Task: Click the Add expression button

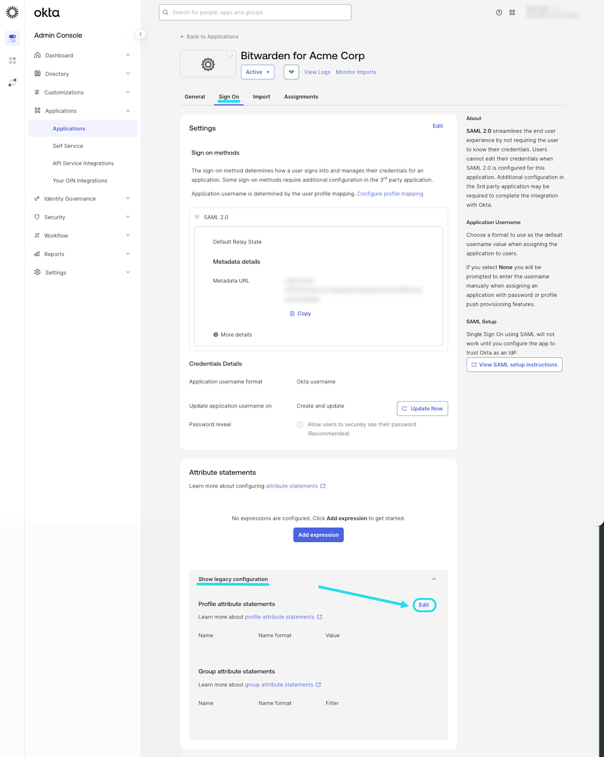Action: 318,535
